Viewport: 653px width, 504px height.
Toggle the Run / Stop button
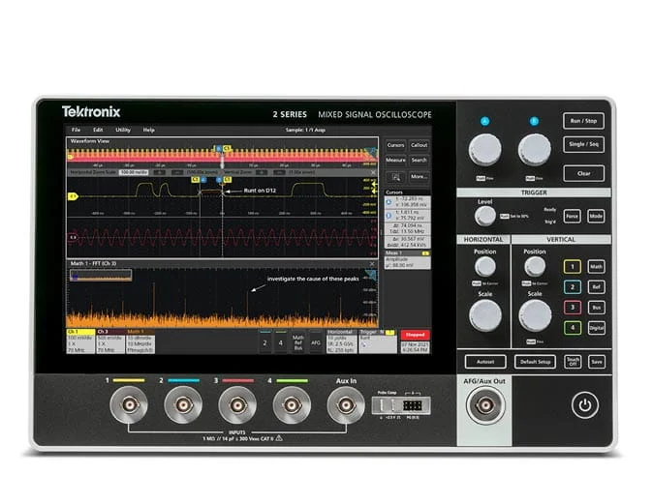click(583, 122)
